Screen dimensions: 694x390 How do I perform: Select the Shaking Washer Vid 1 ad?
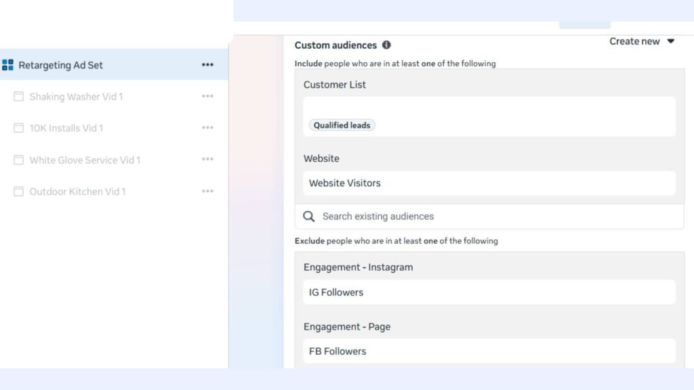76,97
